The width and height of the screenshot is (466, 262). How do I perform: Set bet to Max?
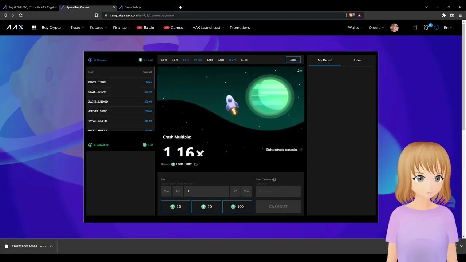point(246,191)
